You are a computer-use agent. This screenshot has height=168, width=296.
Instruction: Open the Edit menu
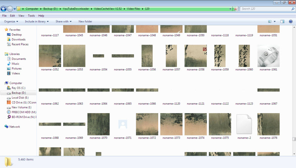click(12, 16)
